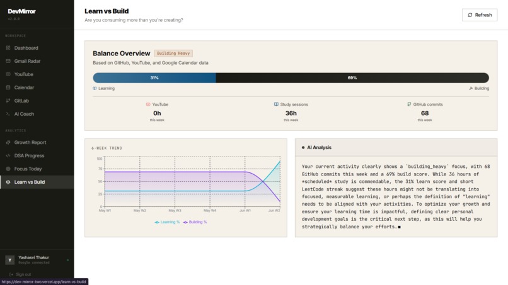Open the Dashboard page

click(37, 48)
